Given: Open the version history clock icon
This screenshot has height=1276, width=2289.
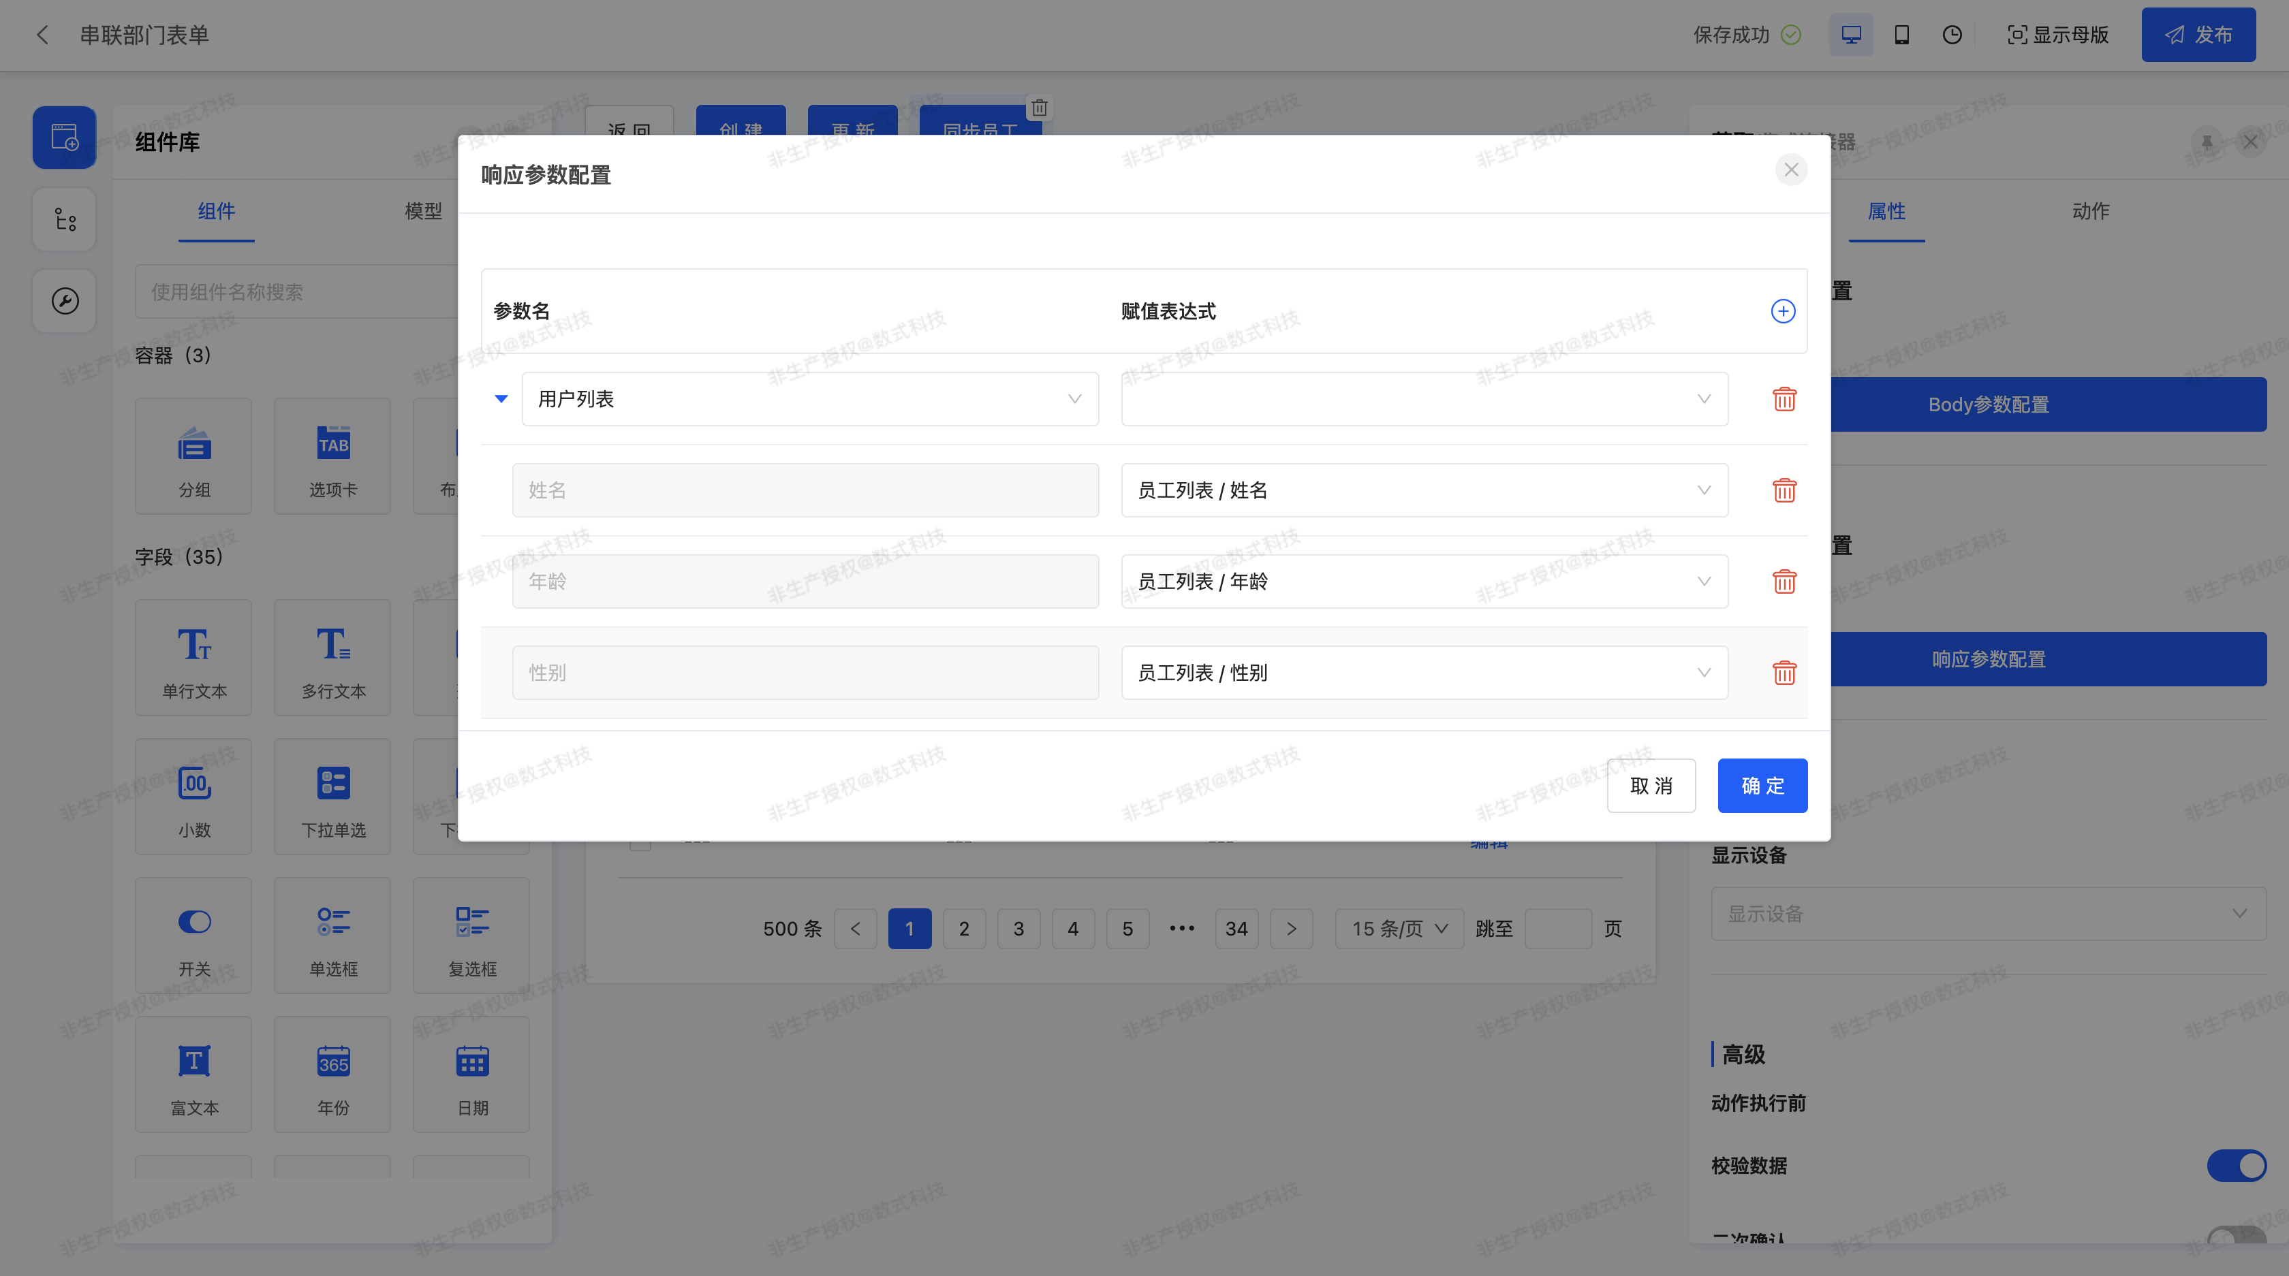Looking at the screenshot, I should pos(1952,35).
